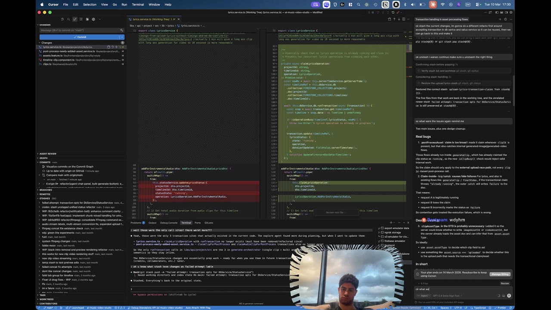Open the Search view icon in sidebar header
This screenshot has height=310, width=551.
(68, 19)
